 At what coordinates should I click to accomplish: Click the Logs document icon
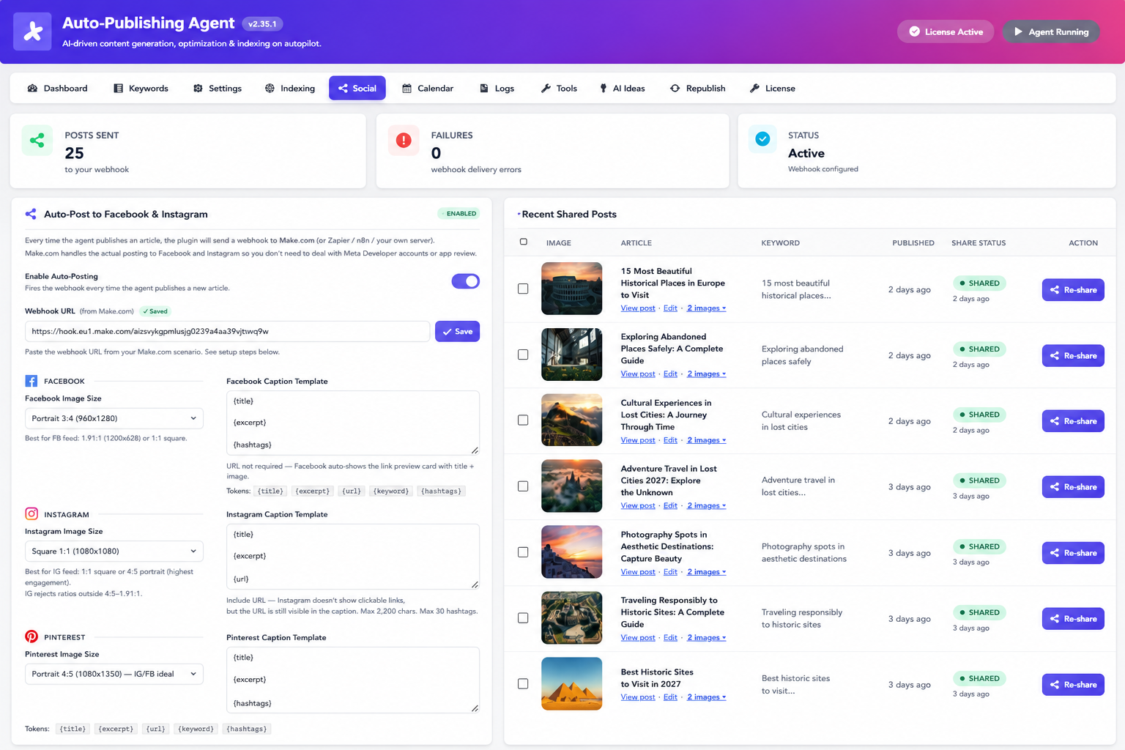(x=484, y=88)
